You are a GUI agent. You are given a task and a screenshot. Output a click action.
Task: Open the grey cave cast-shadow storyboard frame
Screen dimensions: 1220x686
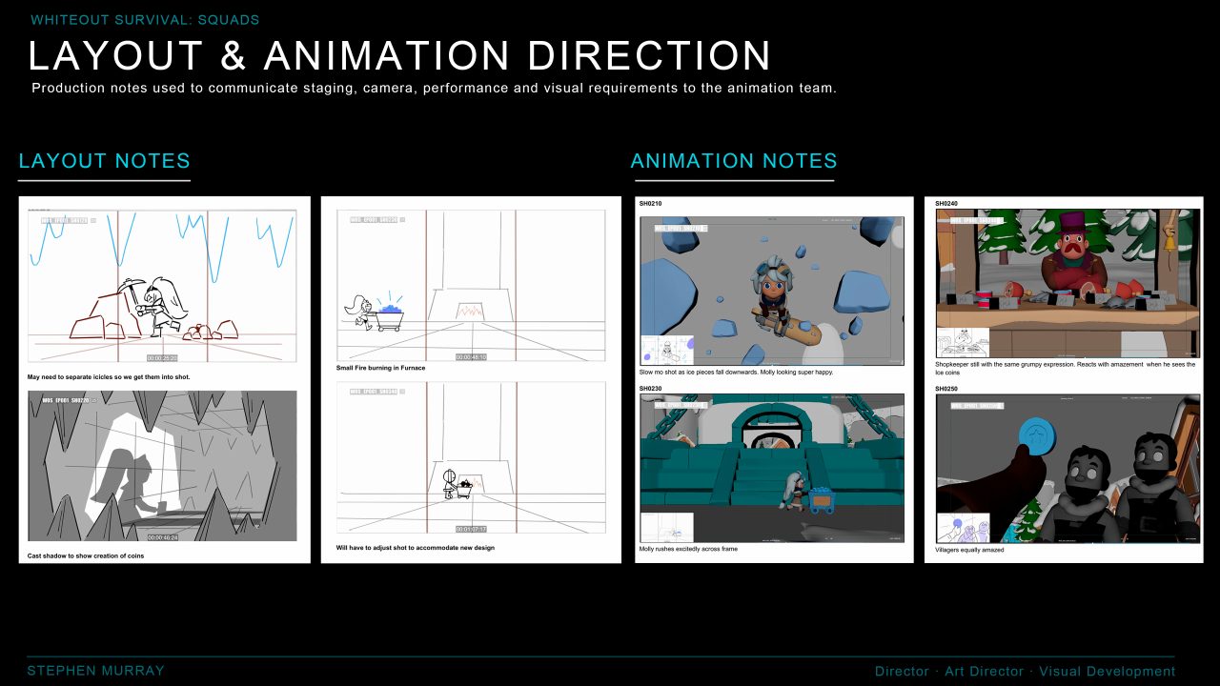point(162,466)
